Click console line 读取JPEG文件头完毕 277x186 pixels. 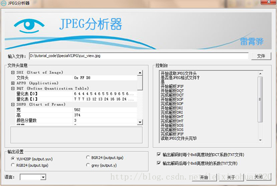pyautogui.click(x=179, y=138)
